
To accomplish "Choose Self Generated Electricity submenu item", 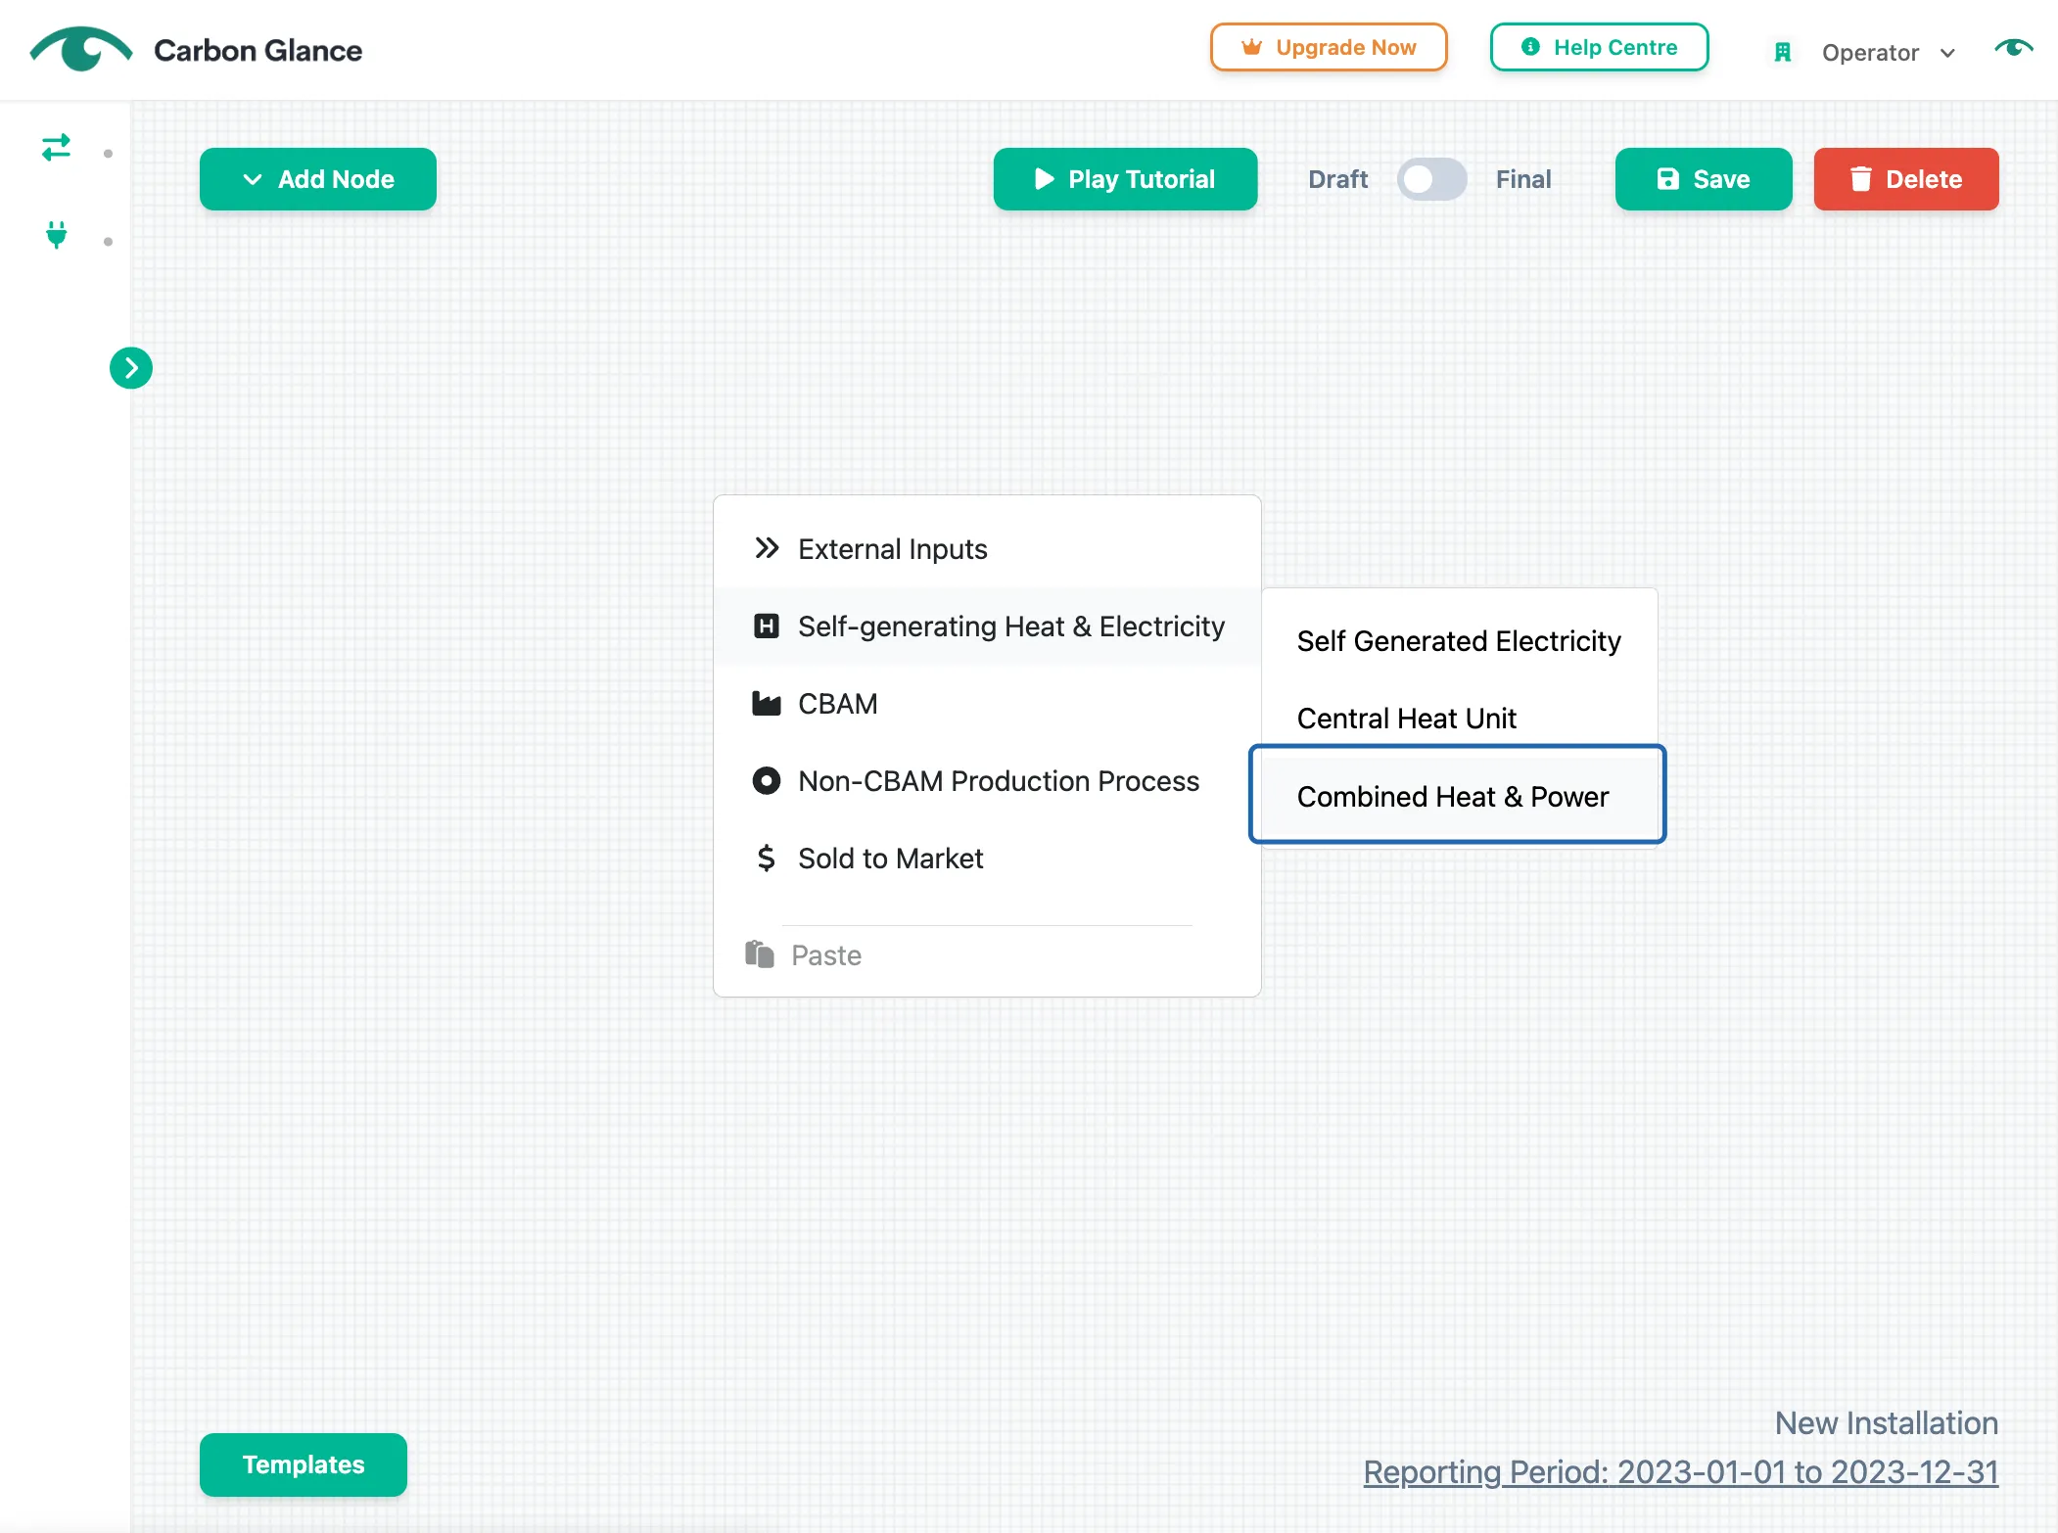I will click(1459, 641).
